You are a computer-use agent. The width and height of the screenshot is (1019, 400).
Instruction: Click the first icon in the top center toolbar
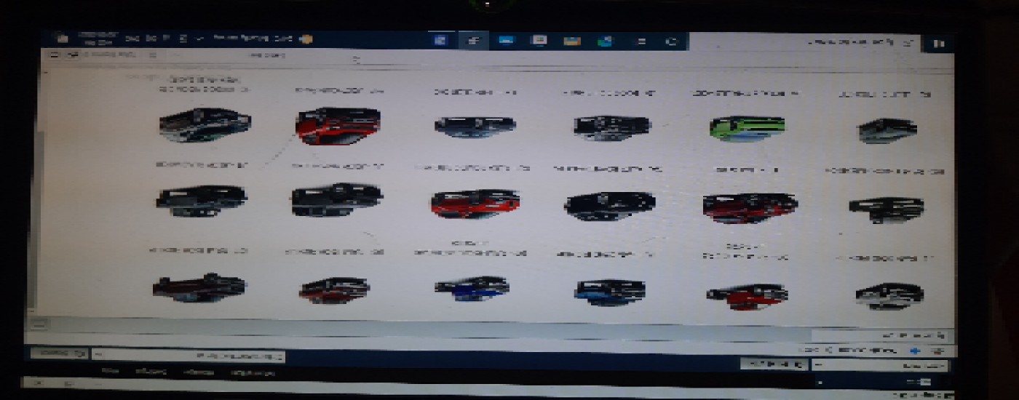pos(440,41)
